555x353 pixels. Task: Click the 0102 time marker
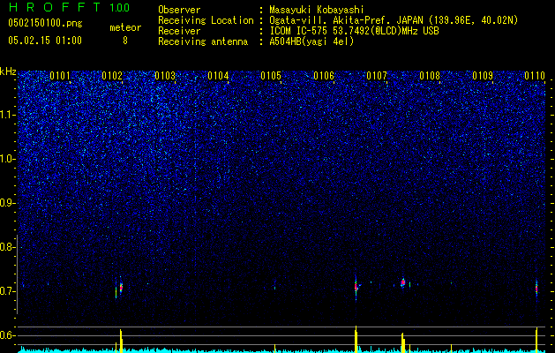112,75
